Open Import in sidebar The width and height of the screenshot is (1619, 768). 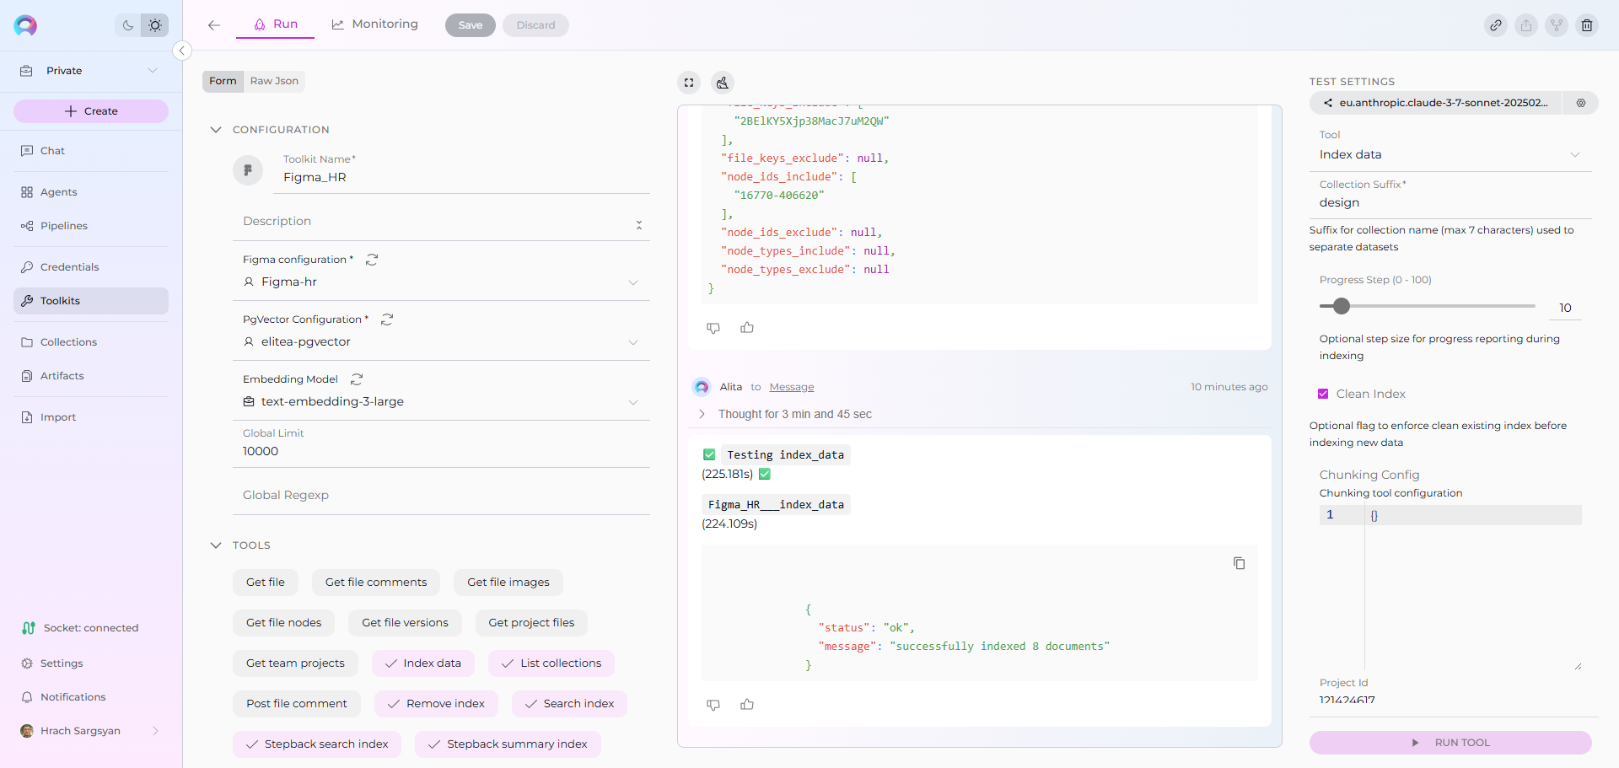click(91, 417)
